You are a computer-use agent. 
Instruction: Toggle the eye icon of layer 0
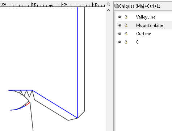coord(119,42)
